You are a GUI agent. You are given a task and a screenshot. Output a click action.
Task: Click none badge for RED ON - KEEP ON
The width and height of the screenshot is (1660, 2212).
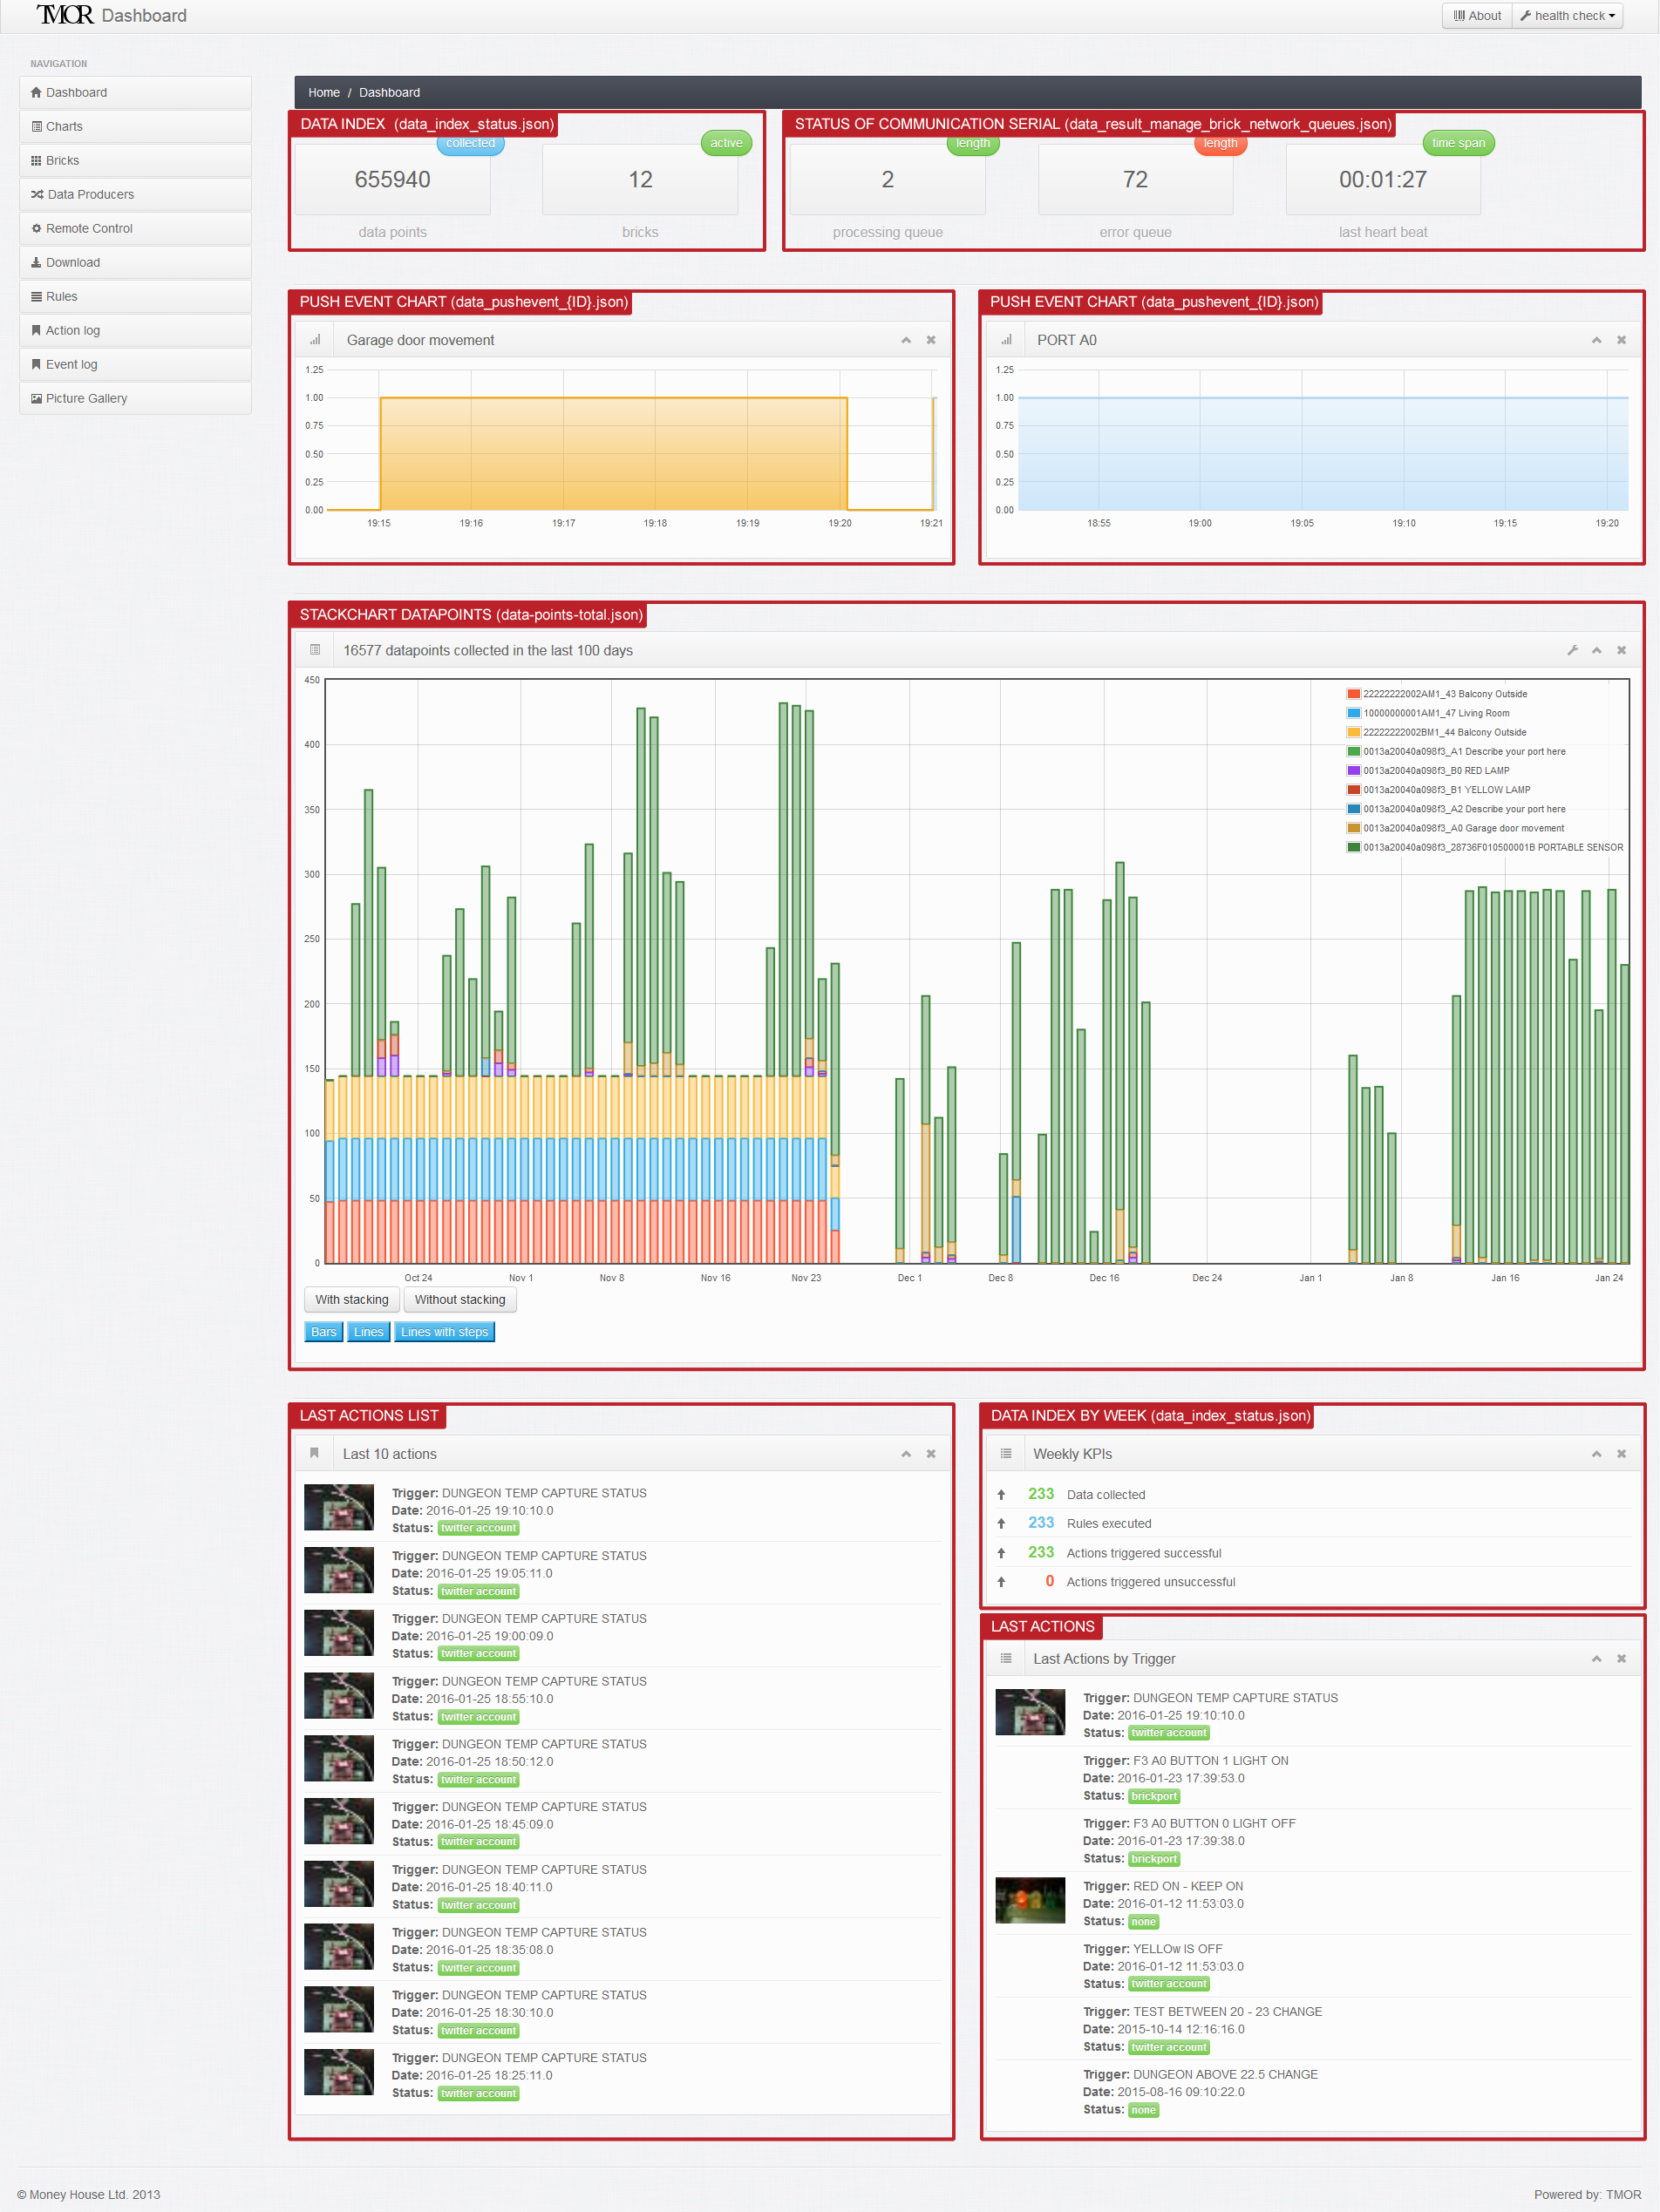click(1143, 1922)
